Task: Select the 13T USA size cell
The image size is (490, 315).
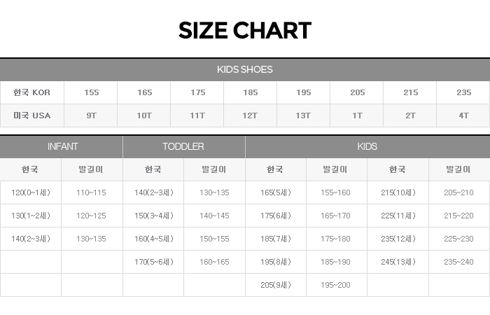Action: [304, 115]
